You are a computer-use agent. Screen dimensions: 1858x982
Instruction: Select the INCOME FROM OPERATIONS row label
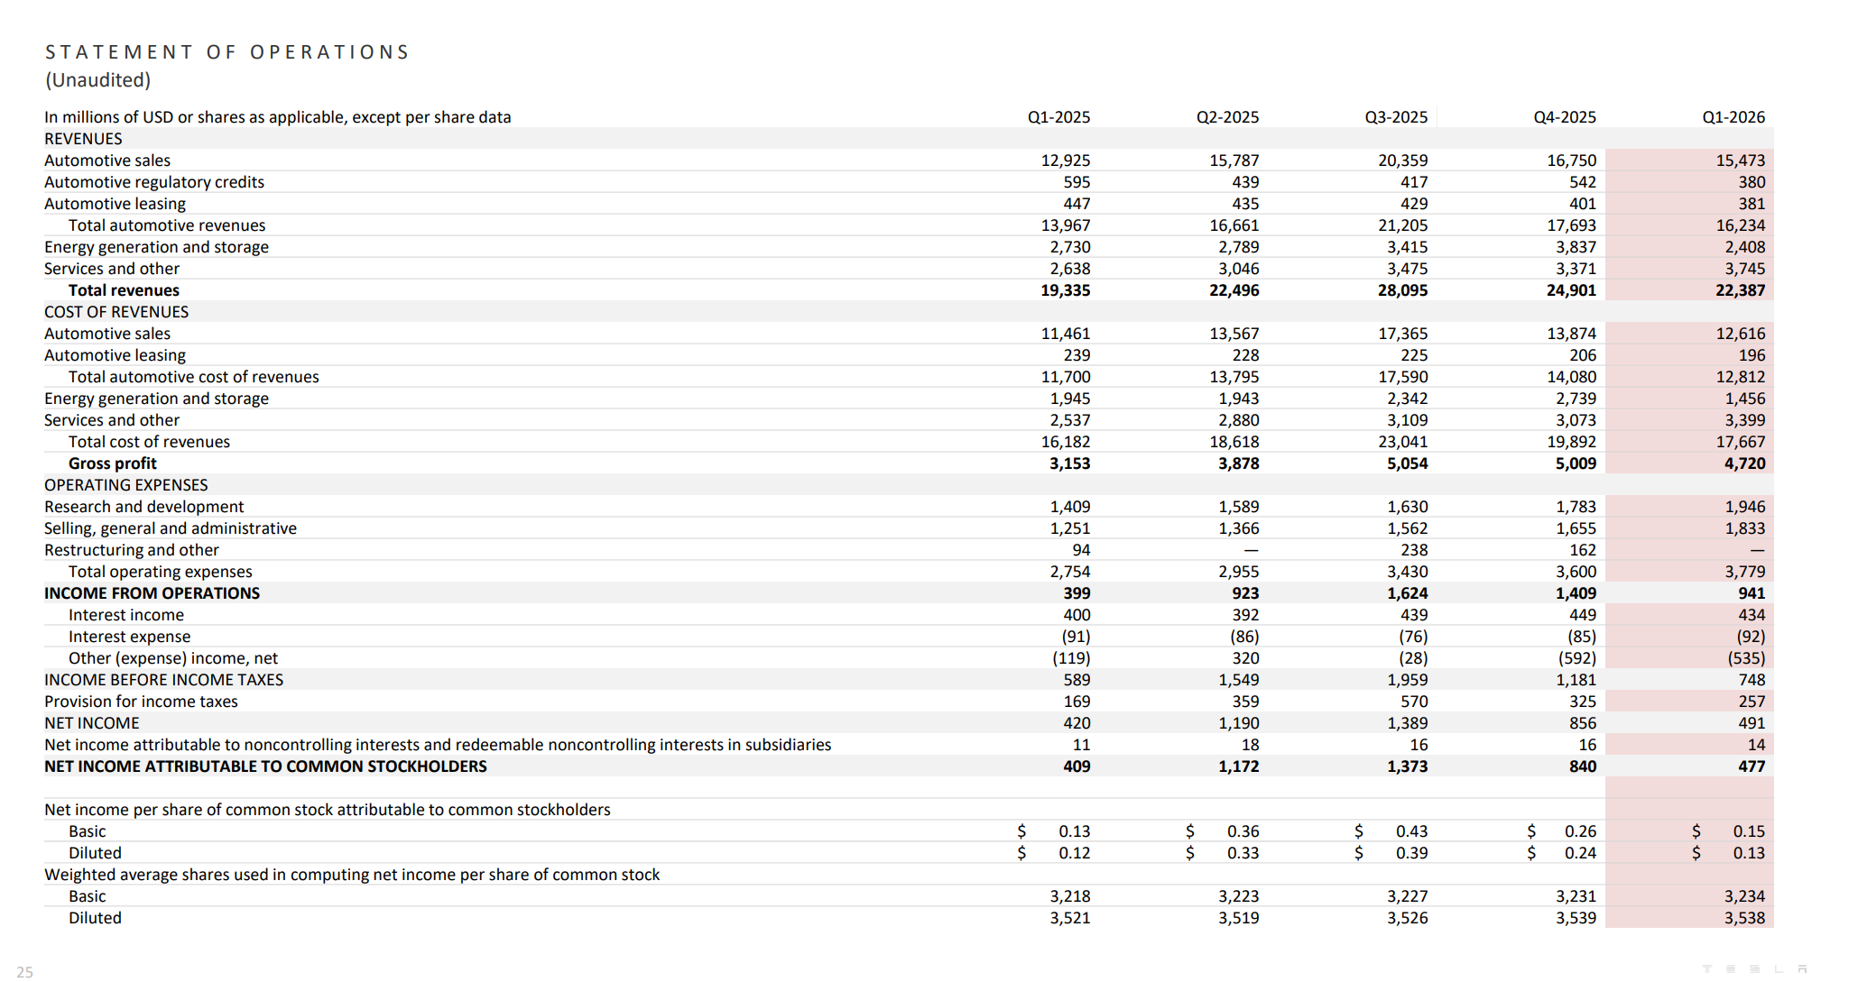(152, 593)
